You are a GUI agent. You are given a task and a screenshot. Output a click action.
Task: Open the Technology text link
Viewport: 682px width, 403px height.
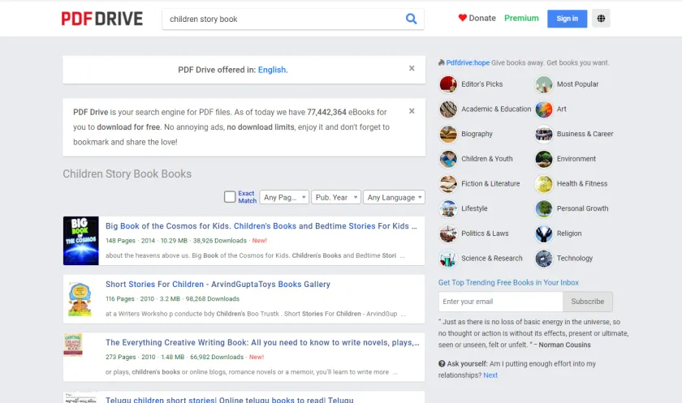pyautogui.click(x=575, y=259)
